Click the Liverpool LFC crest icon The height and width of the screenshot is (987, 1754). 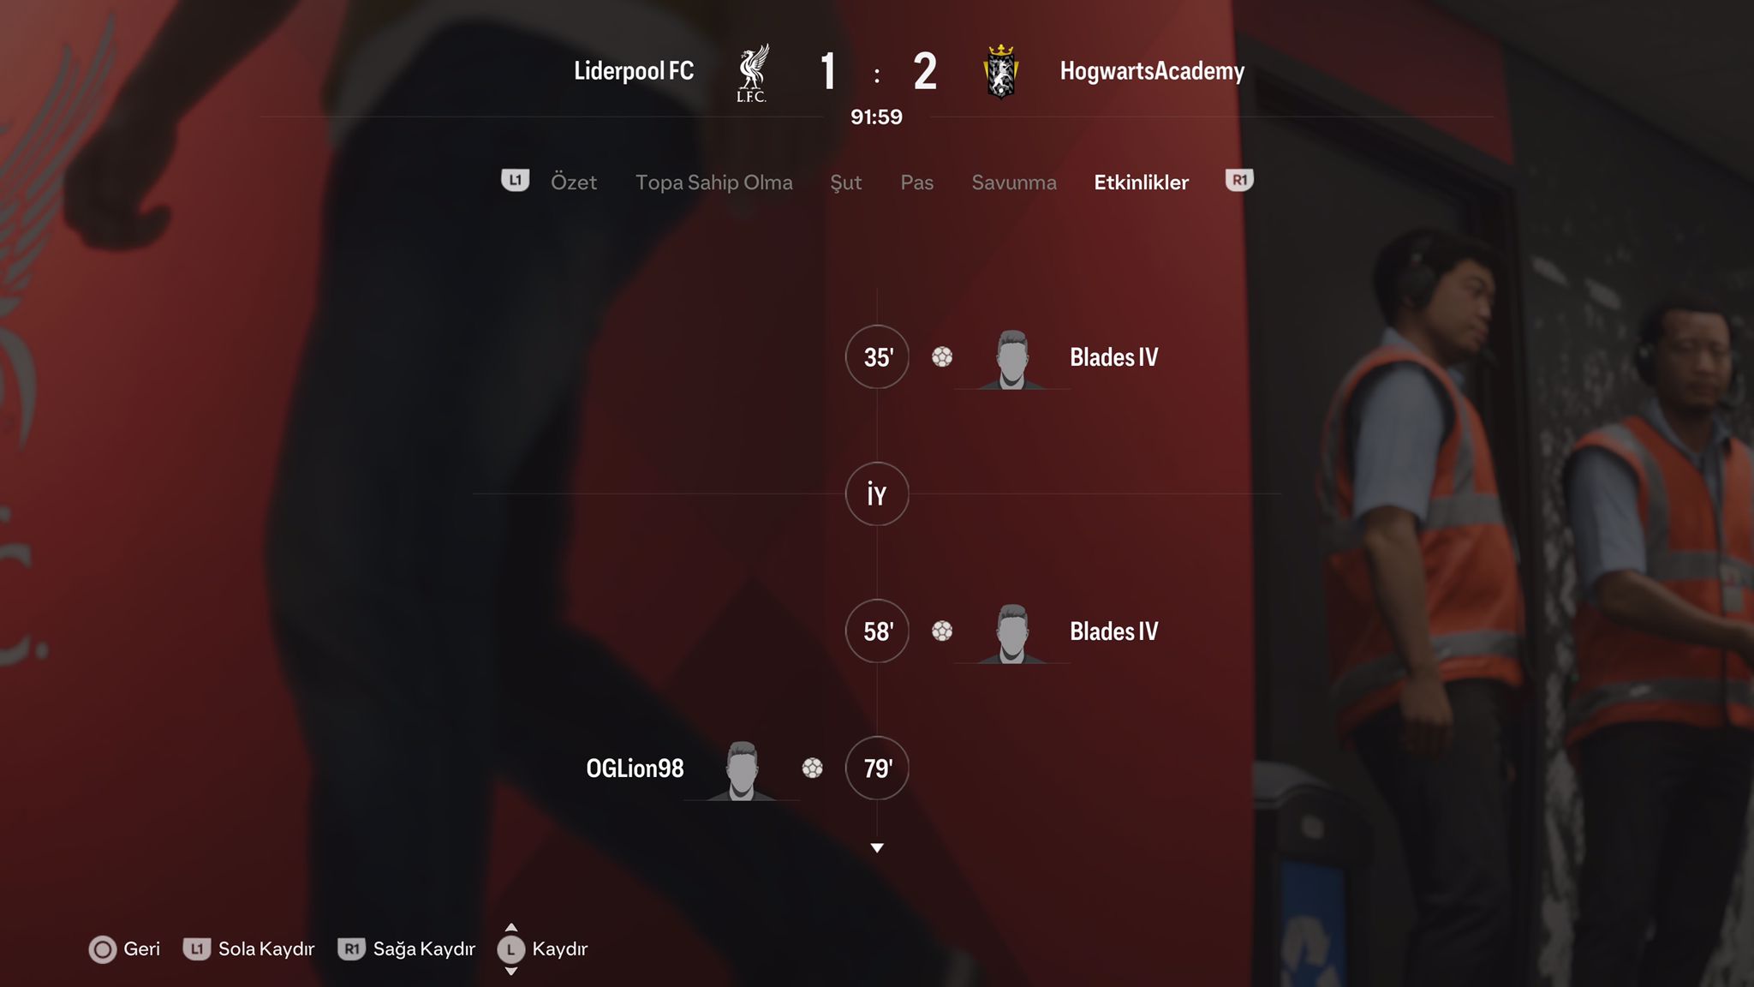coord(752,73)
